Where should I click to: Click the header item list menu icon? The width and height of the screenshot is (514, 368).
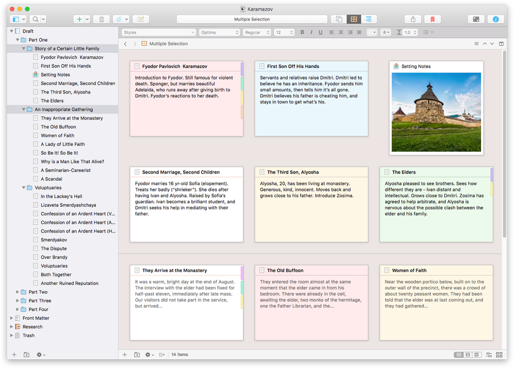(x=476, y=44)
